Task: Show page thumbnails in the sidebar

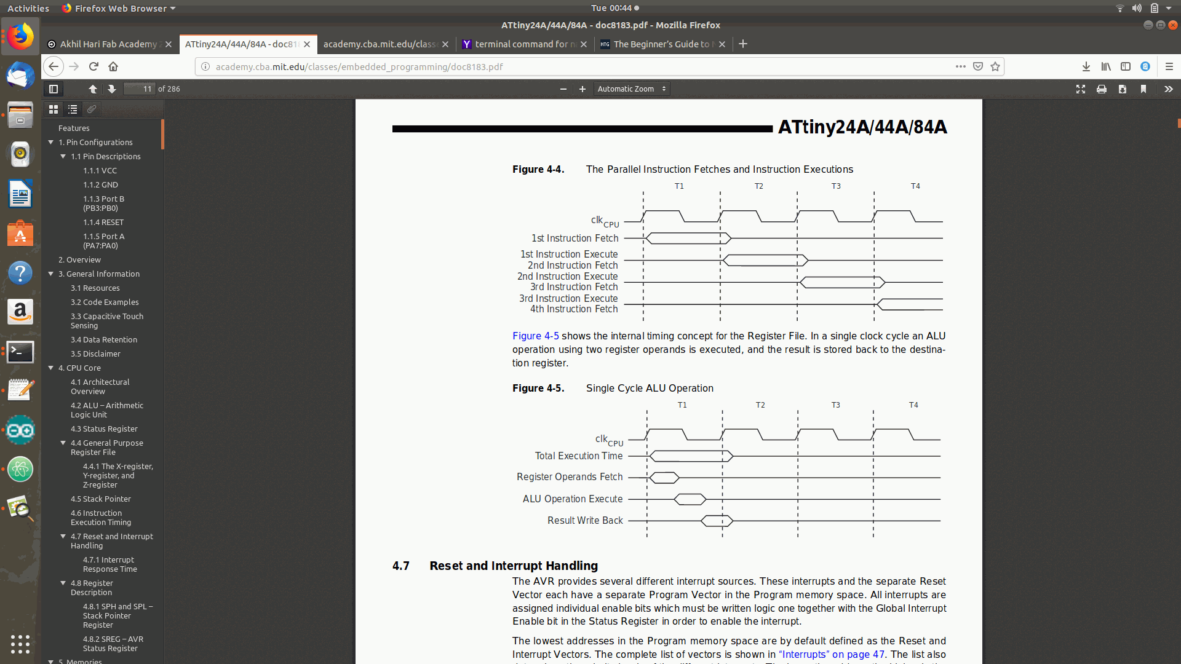Action: tap(54, 109)
